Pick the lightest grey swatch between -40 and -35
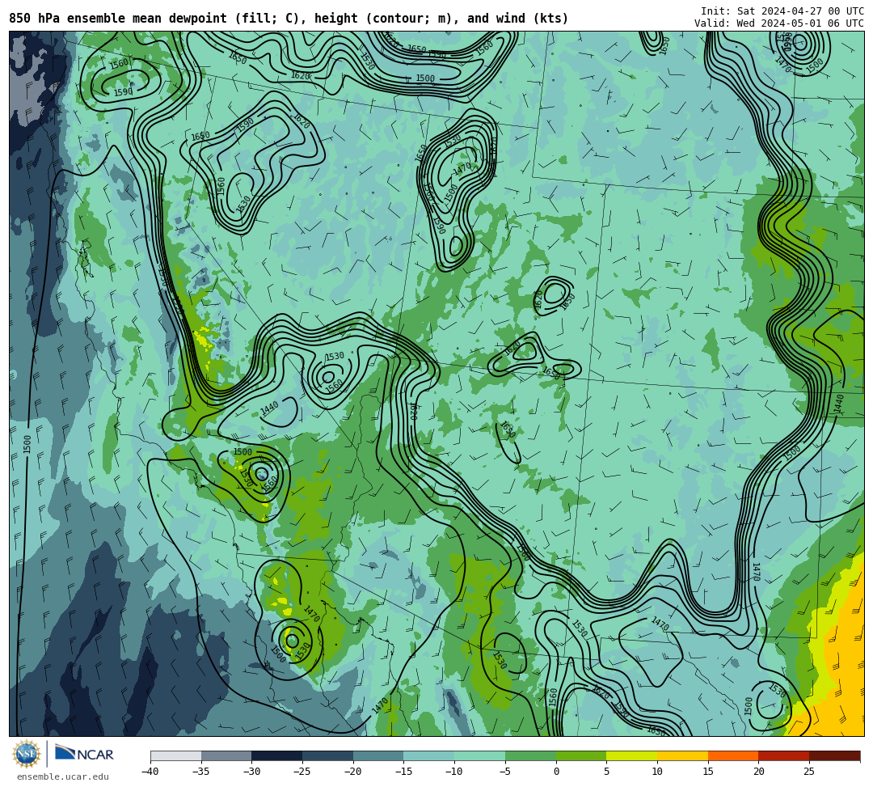873x787 pixels. point(176,755)
